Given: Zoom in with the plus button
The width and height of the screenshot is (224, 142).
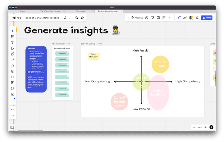Looking at the screenshot, I should (x=206, y=127).
